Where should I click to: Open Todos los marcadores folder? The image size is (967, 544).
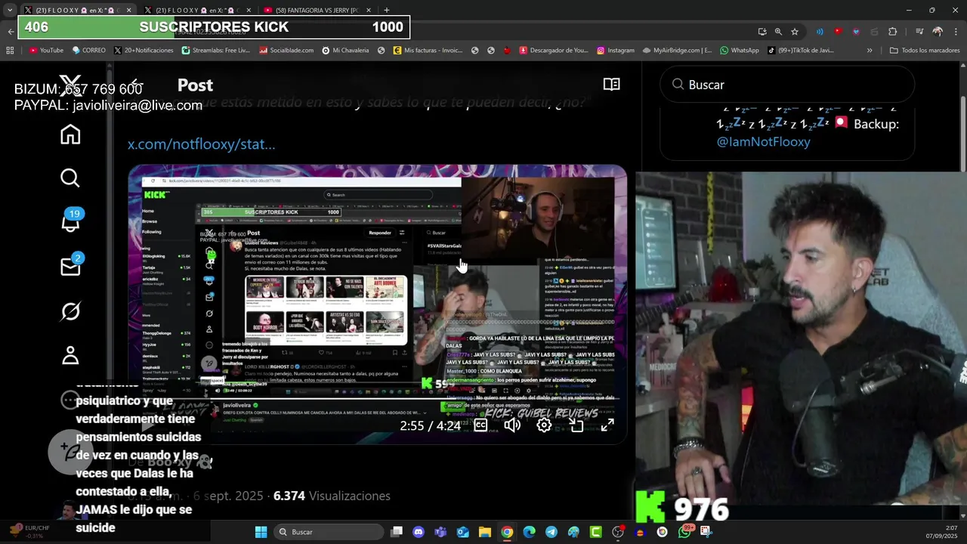click(924, 51)
